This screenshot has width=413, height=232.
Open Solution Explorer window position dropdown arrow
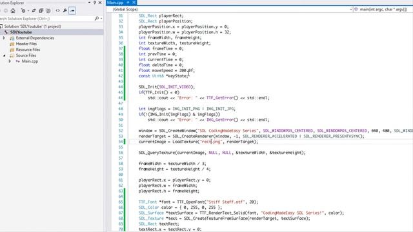pos(89,3)
